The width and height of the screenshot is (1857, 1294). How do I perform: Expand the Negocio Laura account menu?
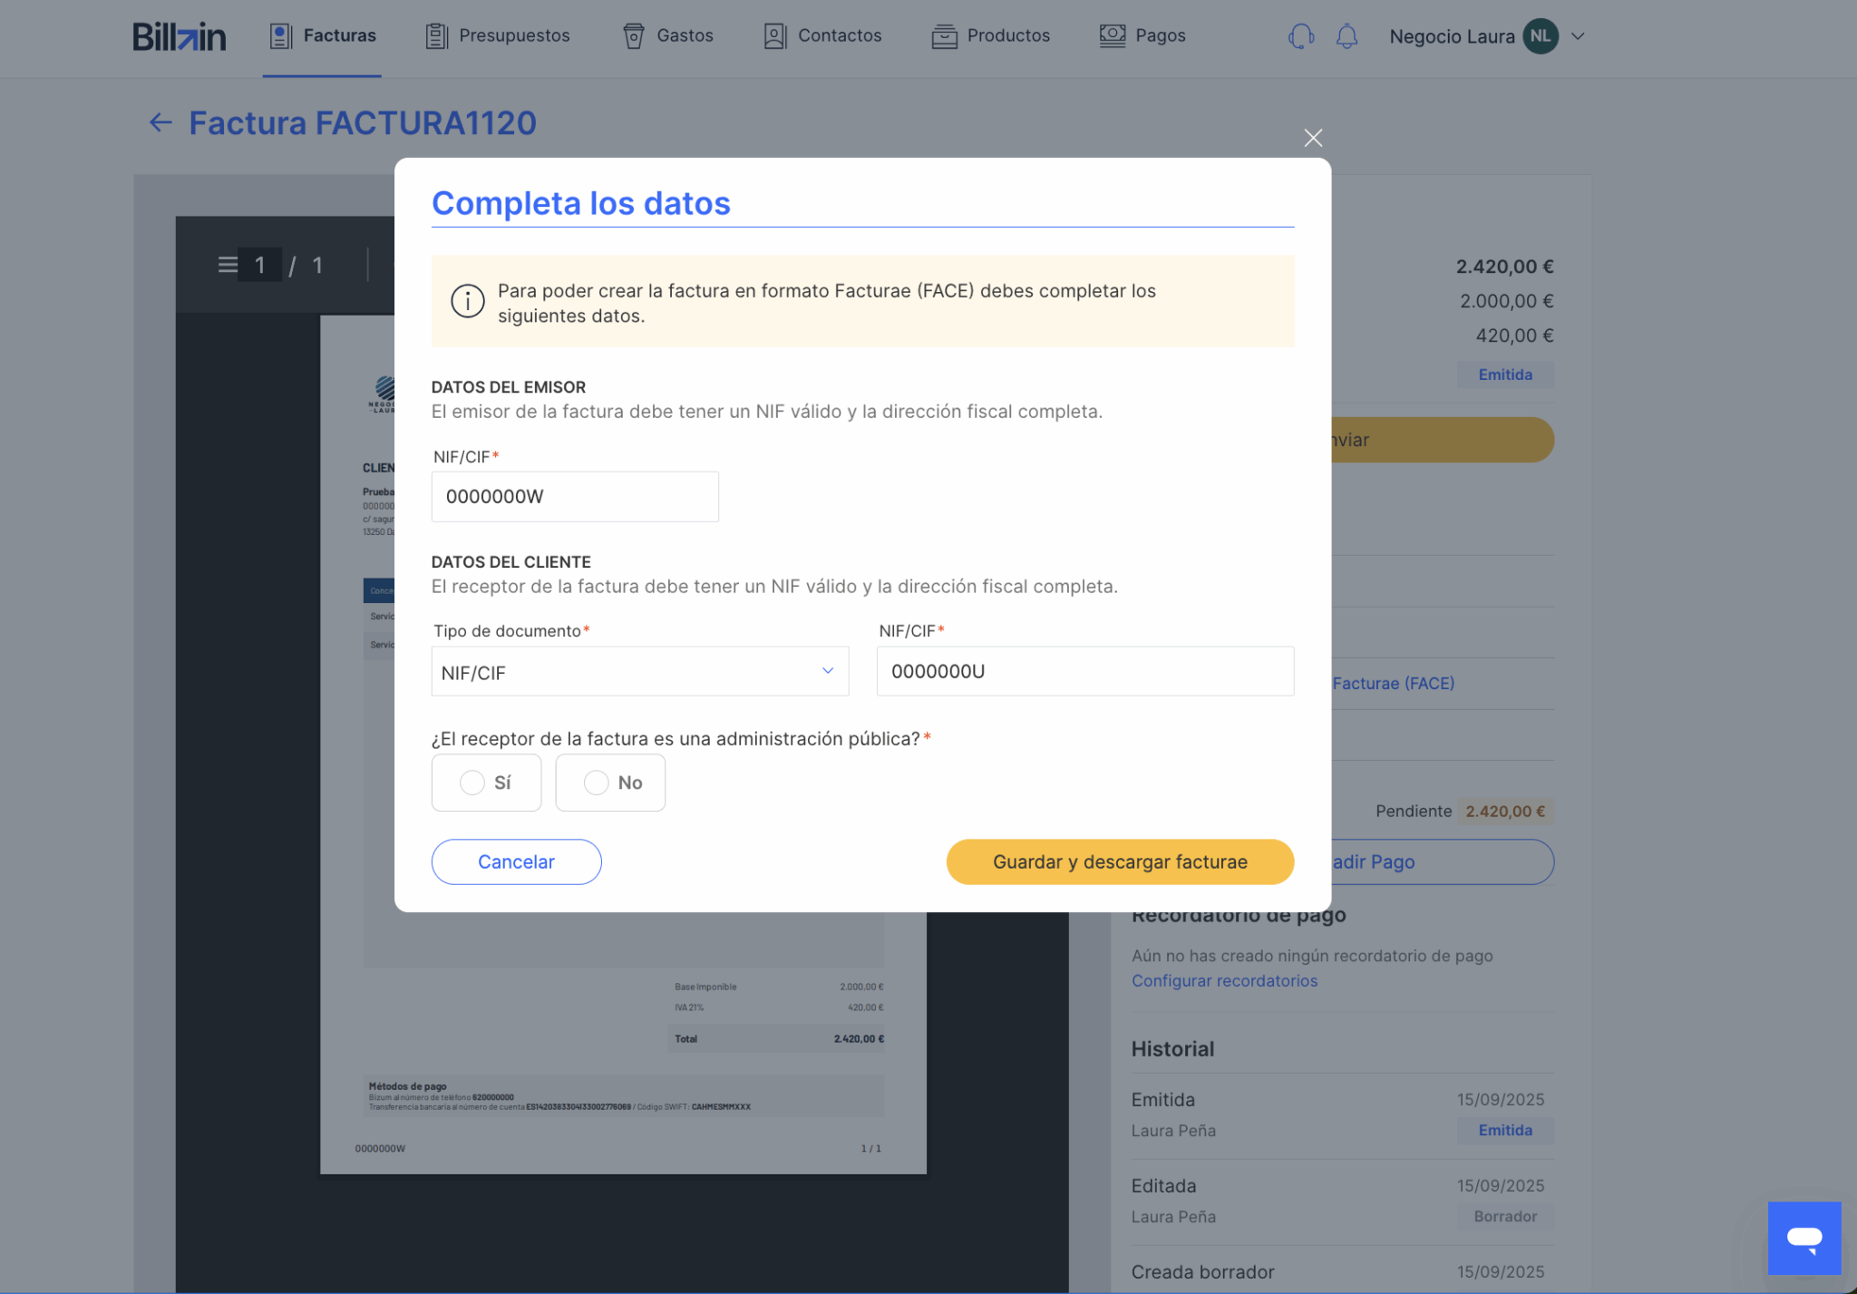(x=1578, y=36)
